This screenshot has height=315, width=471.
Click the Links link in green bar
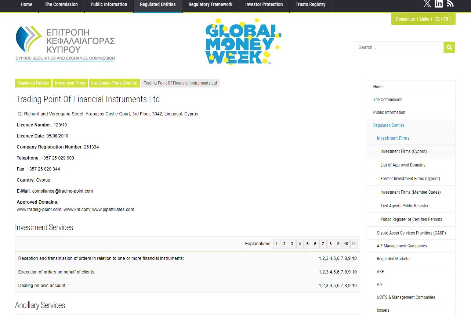click(x=424, y=19)
